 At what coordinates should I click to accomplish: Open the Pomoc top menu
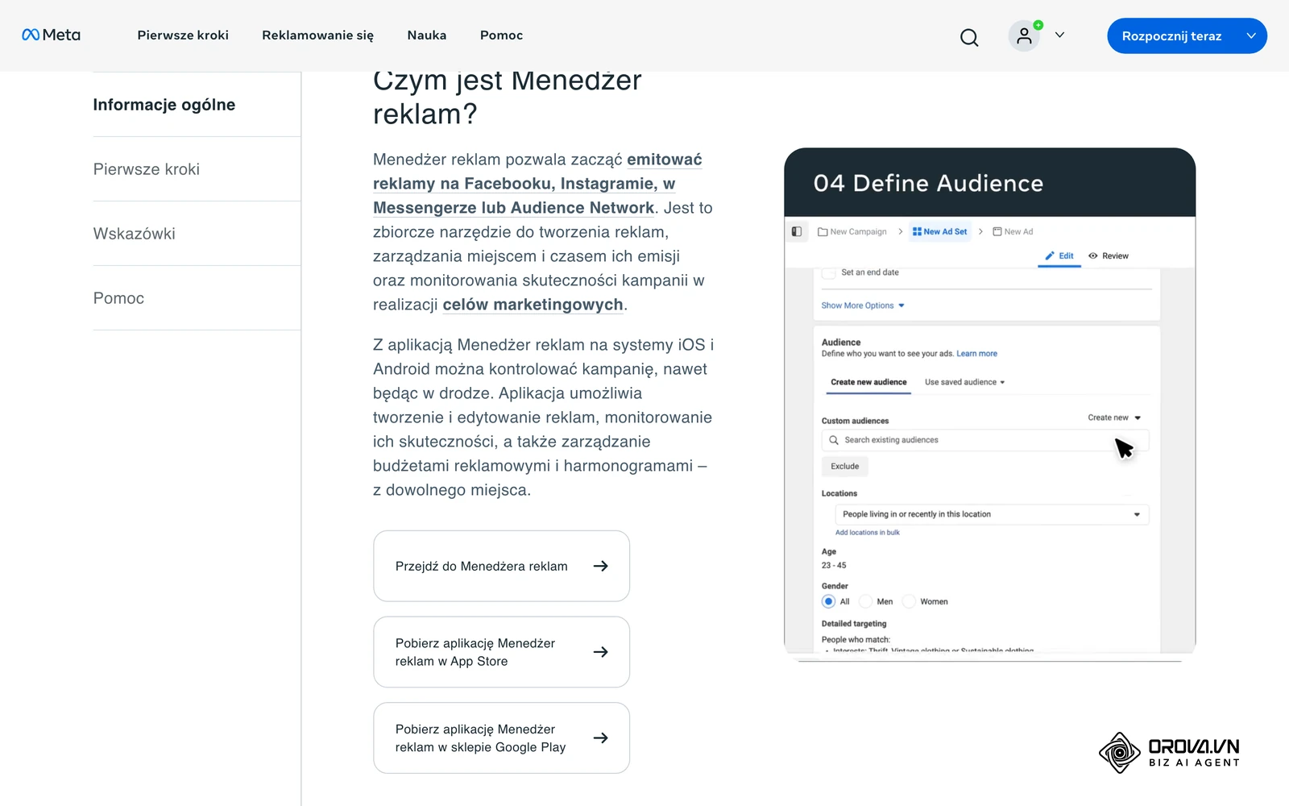tap(501, 35)
